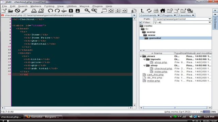Open the buffer switcher dropdown arrow

pos(134,15)
